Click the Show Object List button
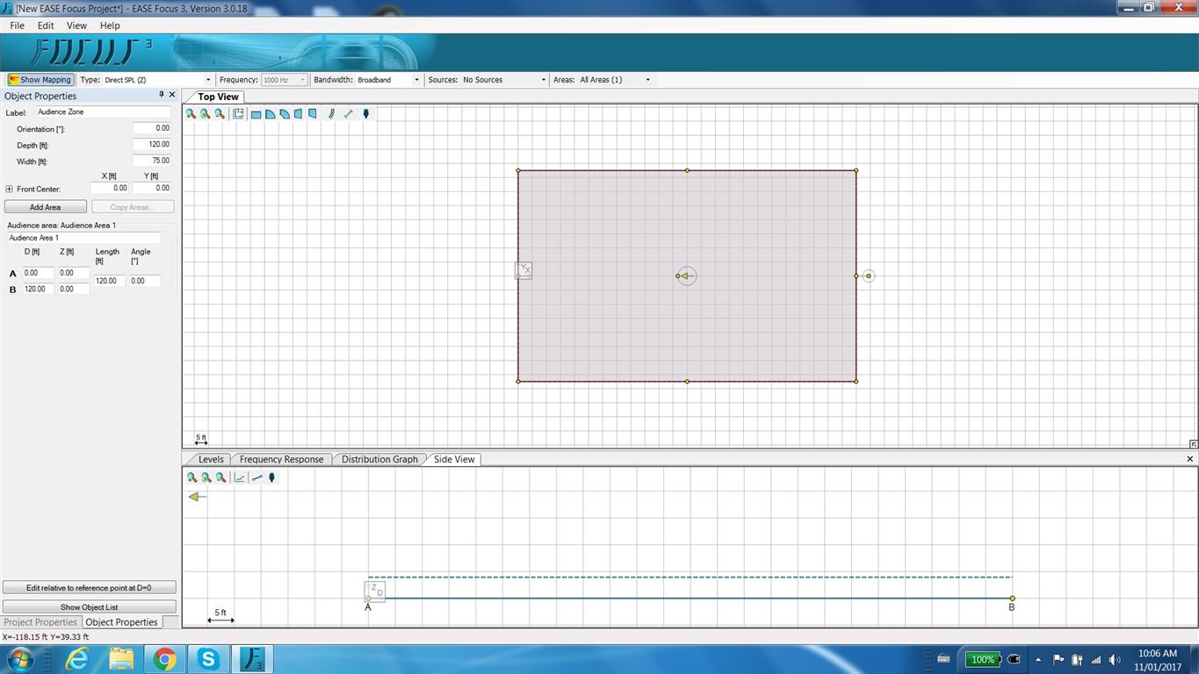1199x674 pixels. [89, 607]
